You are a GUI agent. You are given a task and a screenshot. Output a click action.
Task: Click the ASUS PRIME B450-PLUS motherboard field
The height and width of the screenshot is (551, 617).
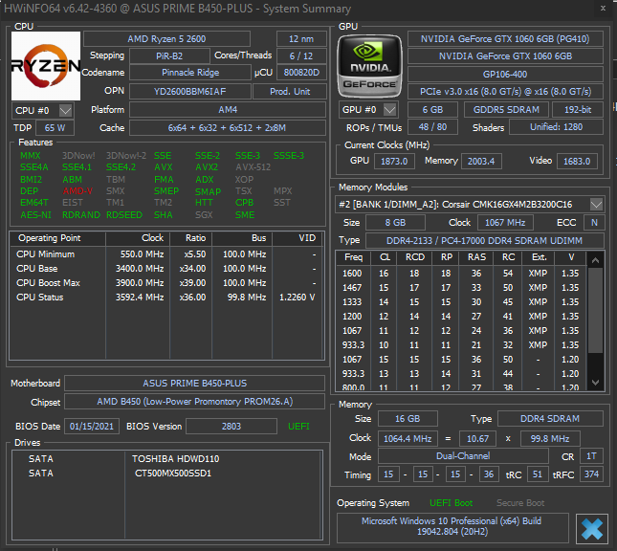[194, 383]
